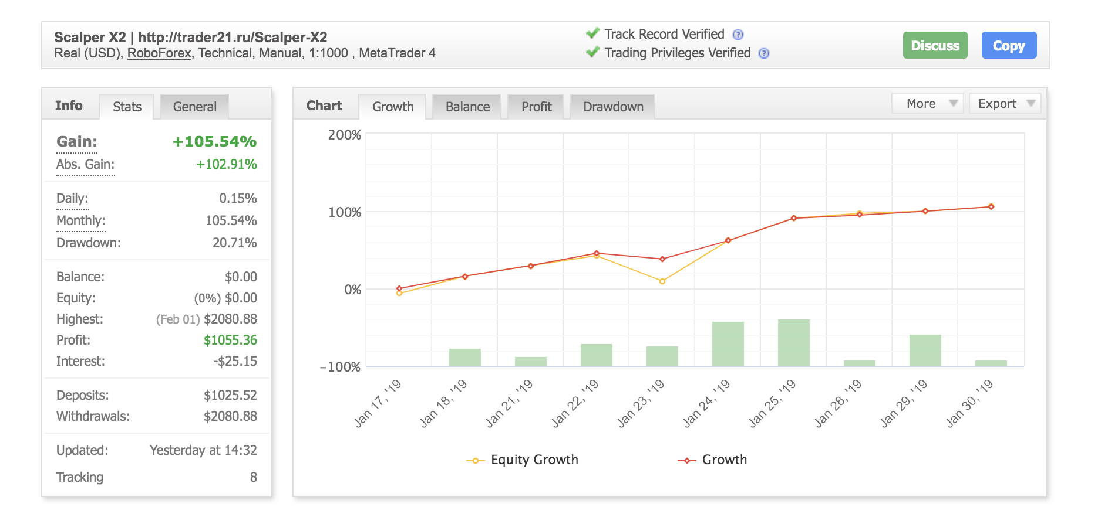1118x517 pixels.
Task: Click the Balance $0.00 value
Action: pyautogui.click(x=241, y=277)
